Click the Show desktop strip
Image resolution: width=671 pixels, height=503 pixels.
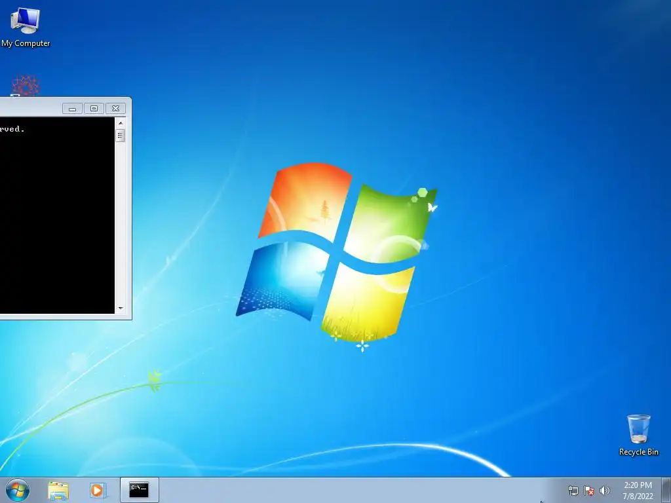point(666,490)
